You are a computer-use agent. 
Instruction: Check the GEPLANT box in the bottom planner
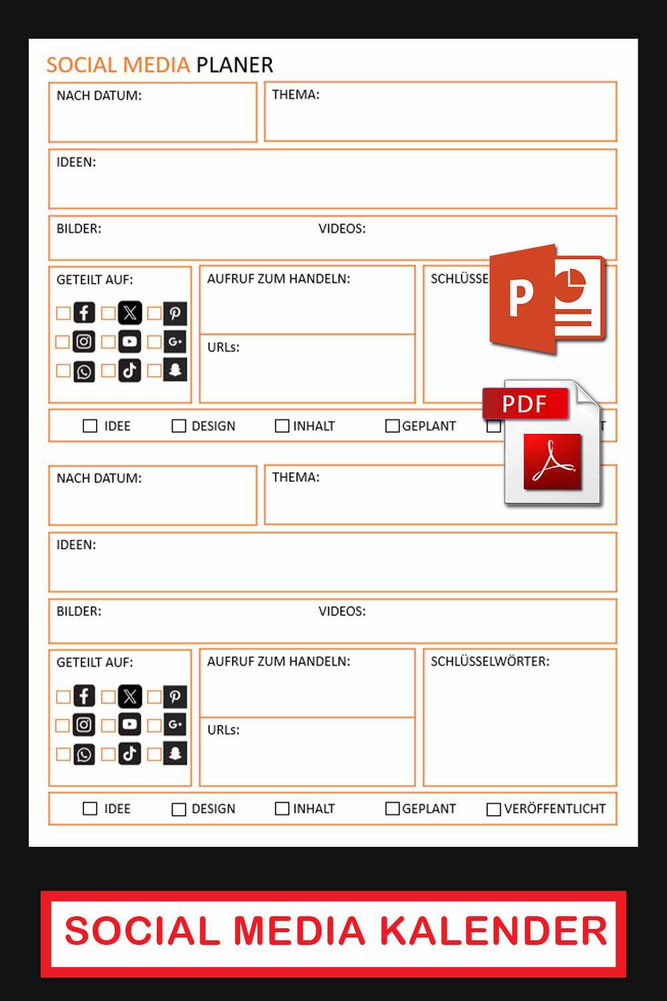click(392, 809)
